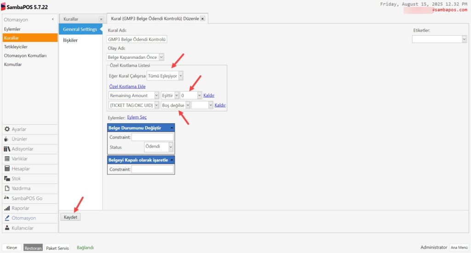Click the Varlıklar icon
The height and width of the screenshot is (253, 471).
pos(7,159)
